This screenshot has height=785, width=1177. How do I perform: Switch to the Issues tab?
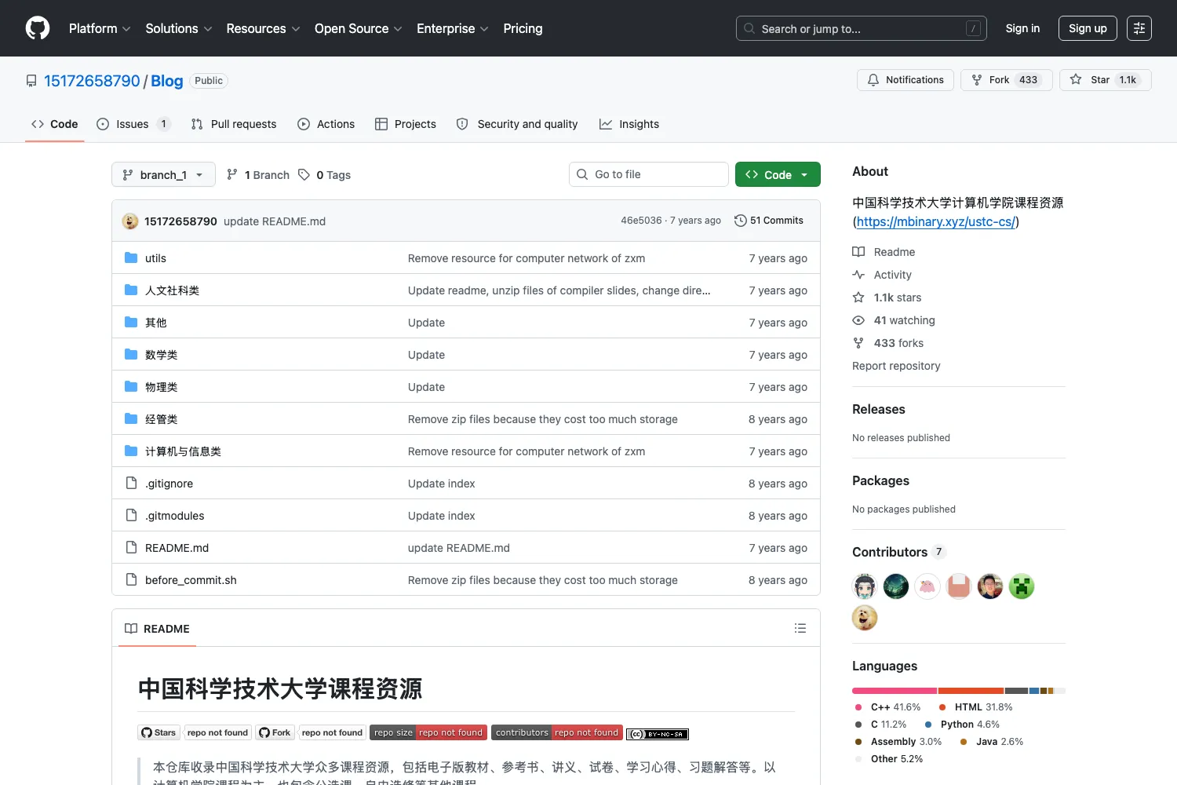point(133,124)
